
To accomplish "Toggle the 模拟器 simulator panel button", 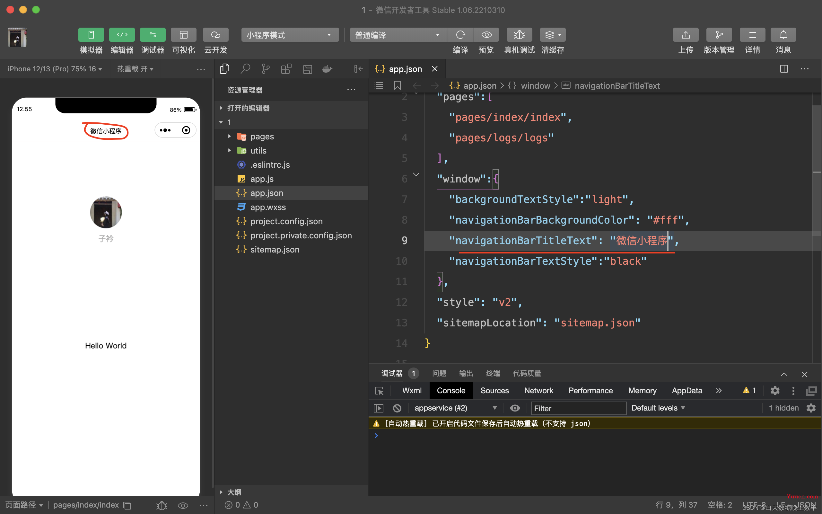I will 91,35.
